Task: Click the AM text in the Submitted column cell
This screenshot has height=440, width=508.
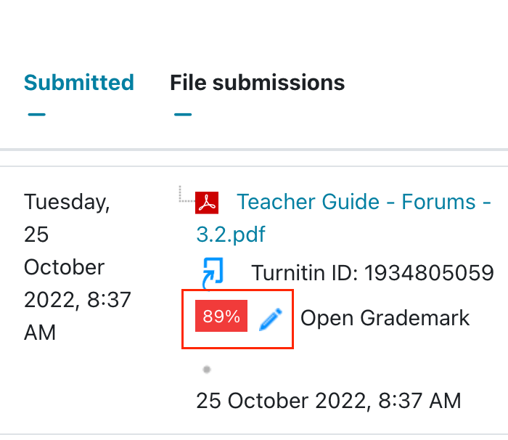Action: 39,333
